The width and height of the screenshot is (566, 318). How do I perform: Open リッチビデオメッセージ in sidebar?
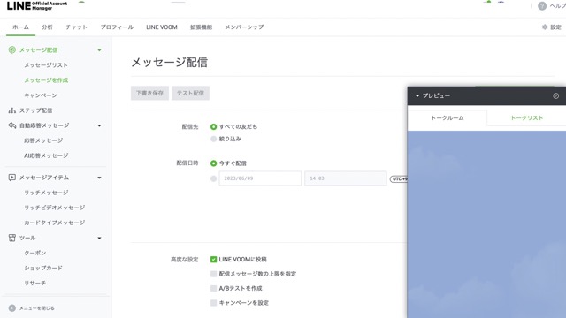(x=55, y=208)
